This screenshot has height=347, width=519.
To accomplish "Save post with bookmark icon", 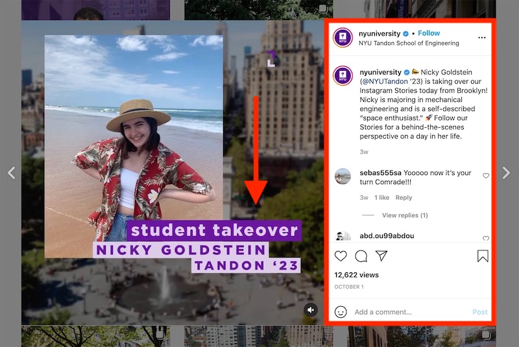I will (483, 256).
